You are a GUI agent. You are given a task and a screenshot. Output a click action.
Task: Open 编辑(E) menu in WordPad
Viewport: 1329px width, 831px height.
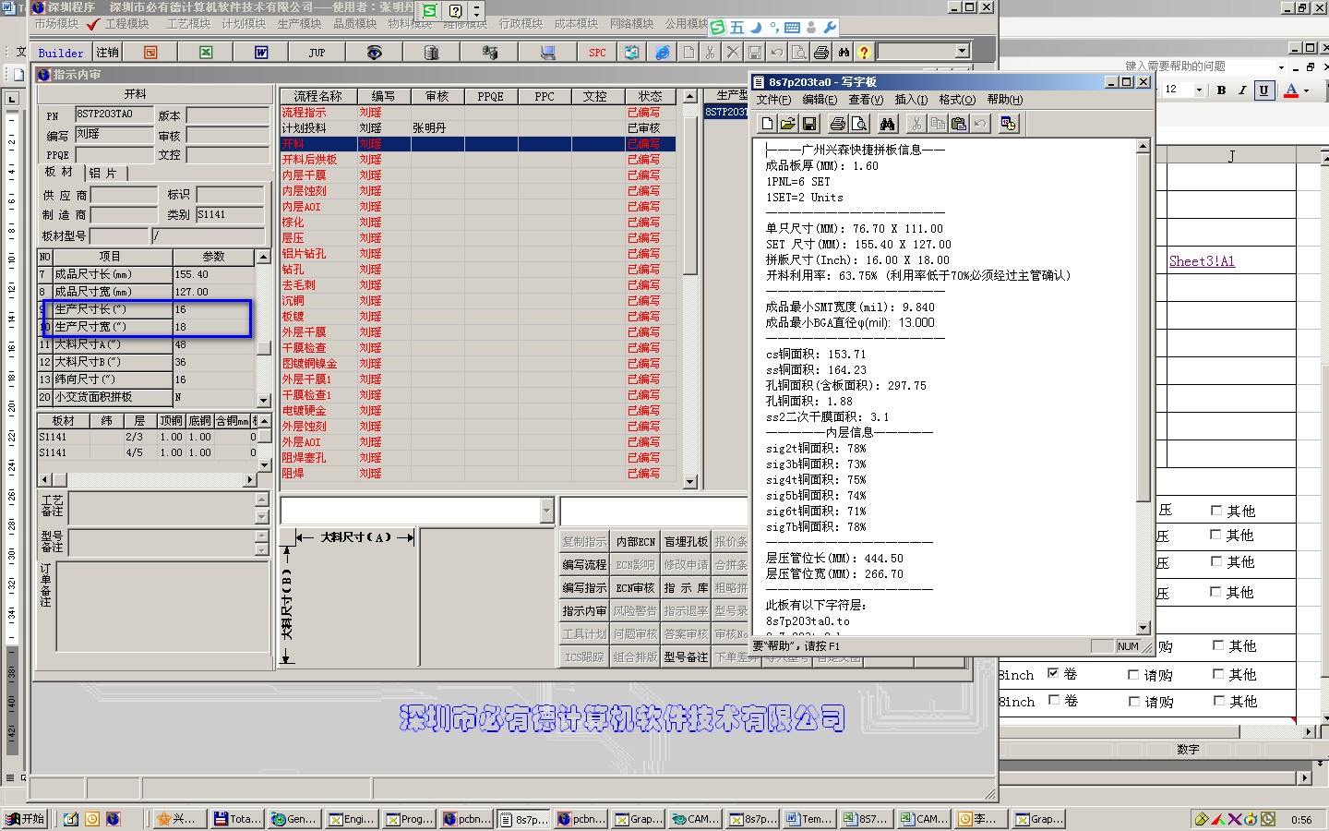click(820, 100)
